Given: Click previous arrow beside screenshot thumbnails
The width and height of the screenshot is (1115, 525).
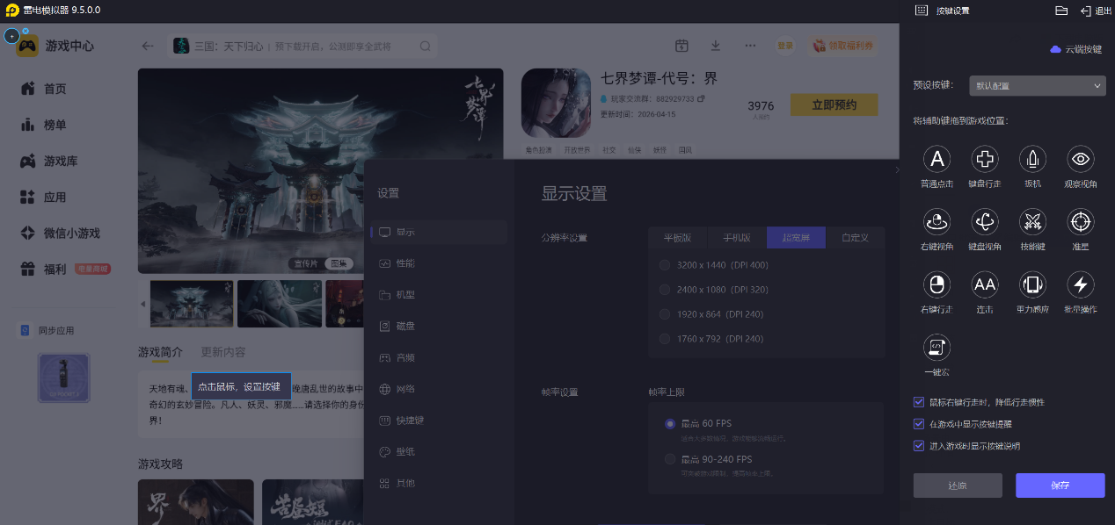Looking at the screenshot, I should coord(143,304).
